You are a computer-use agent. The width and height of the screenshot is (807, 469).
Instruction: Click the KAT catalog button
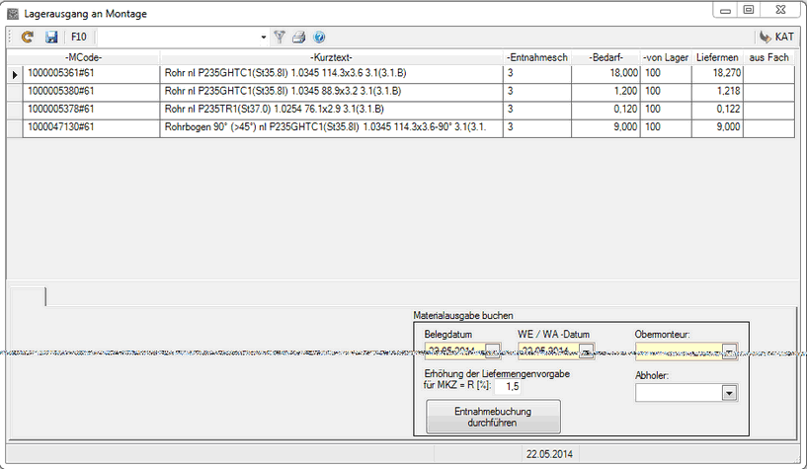click(x=776, y=38)
